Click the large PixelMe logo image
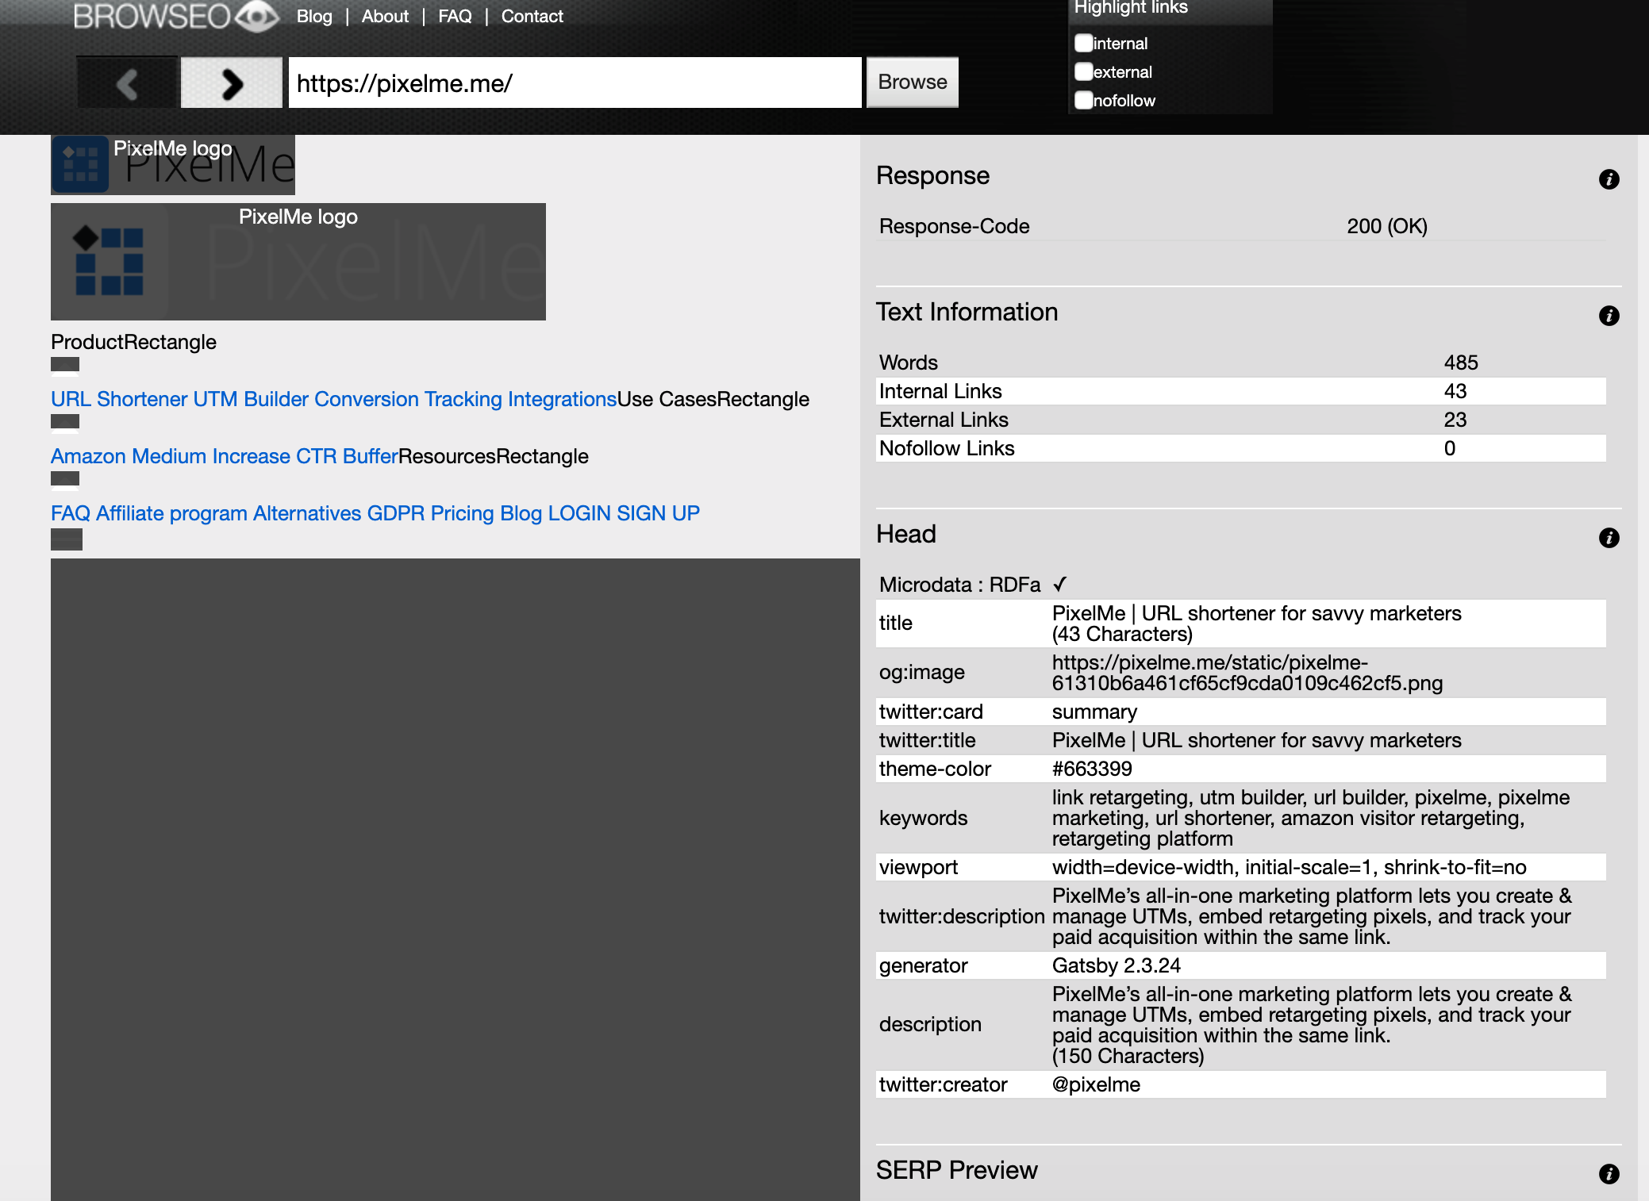 pyautogui.click(x=298, y=262)
